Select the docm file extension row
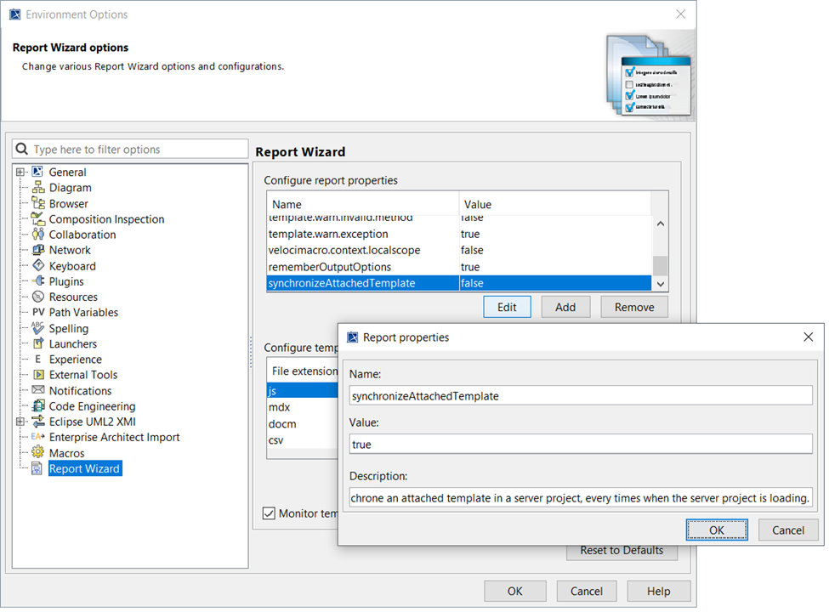Screen dimensions: 829x612 pos(303,424)
